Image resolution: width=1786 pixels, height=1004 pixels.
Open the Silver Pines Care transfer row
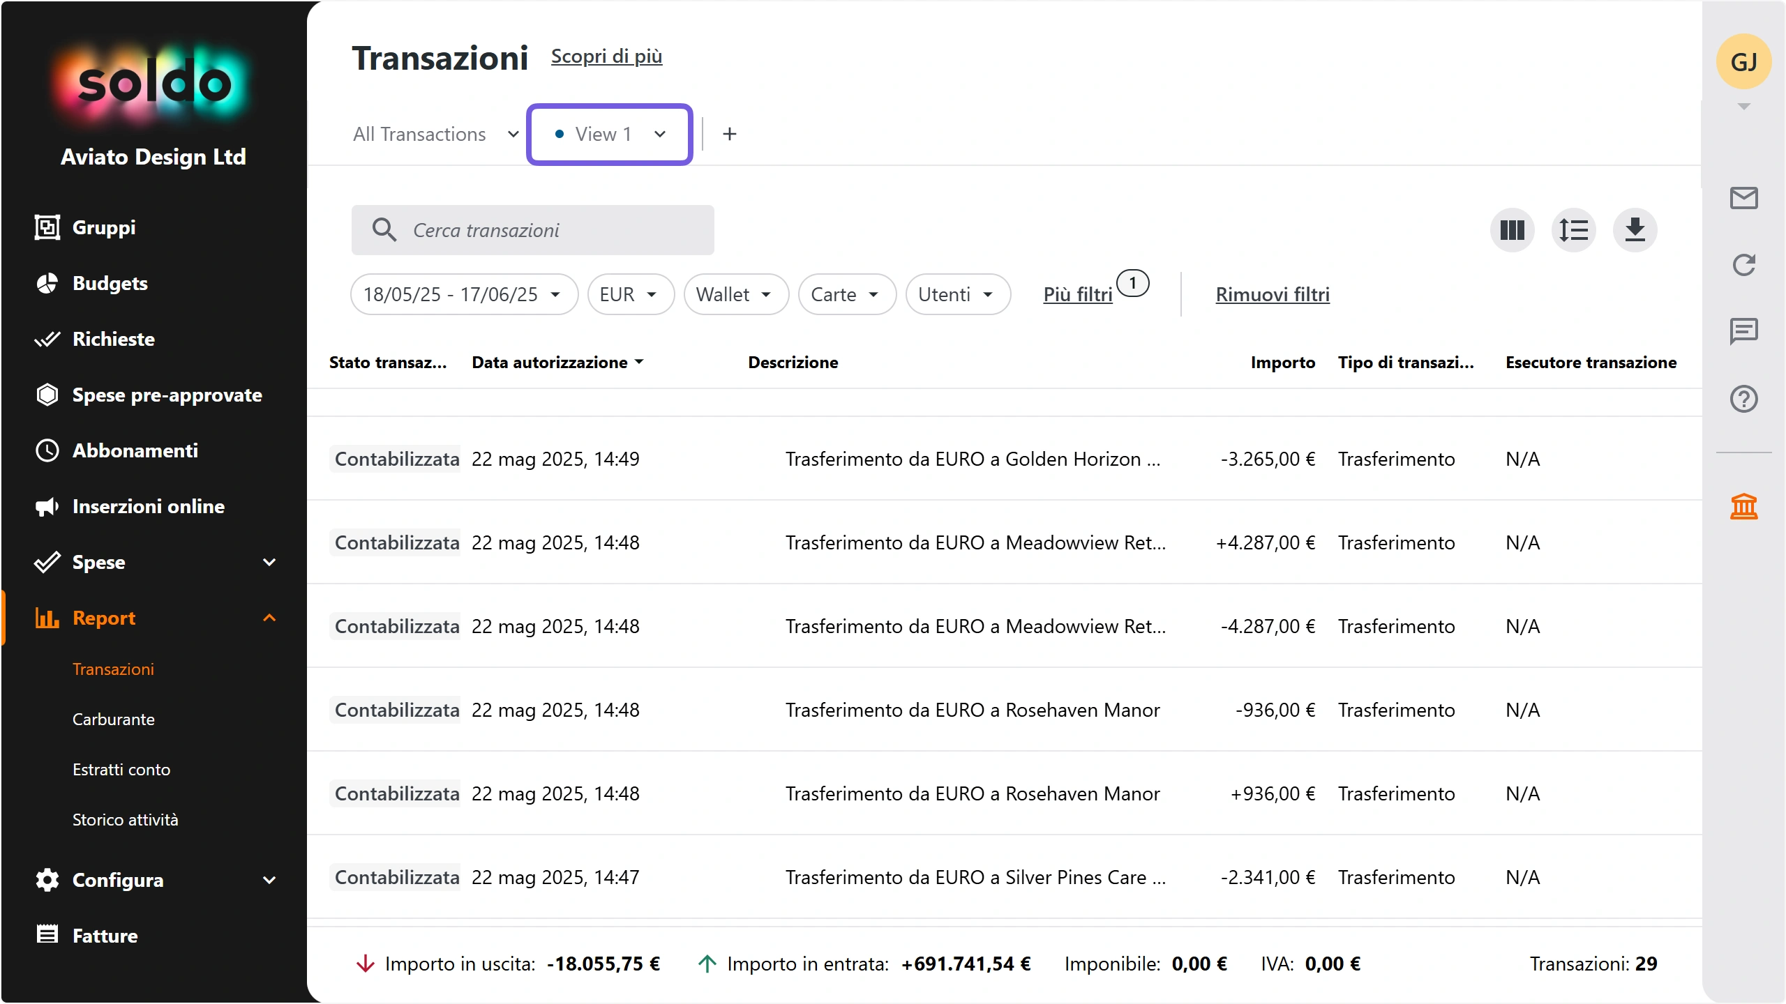1005,877
